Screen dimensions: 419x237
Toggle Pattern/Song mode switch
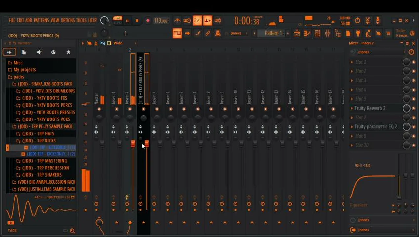[x=118, y=20]
